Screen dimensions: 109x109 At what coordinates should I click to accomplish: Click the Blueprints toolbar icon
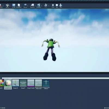click(32, 6)
